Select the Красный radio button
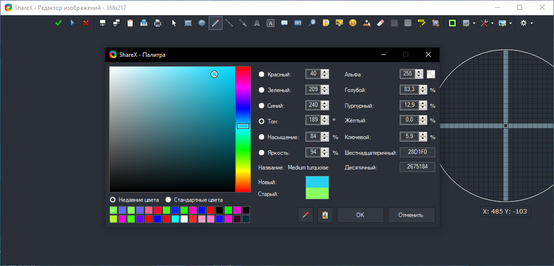 [262, 74]
